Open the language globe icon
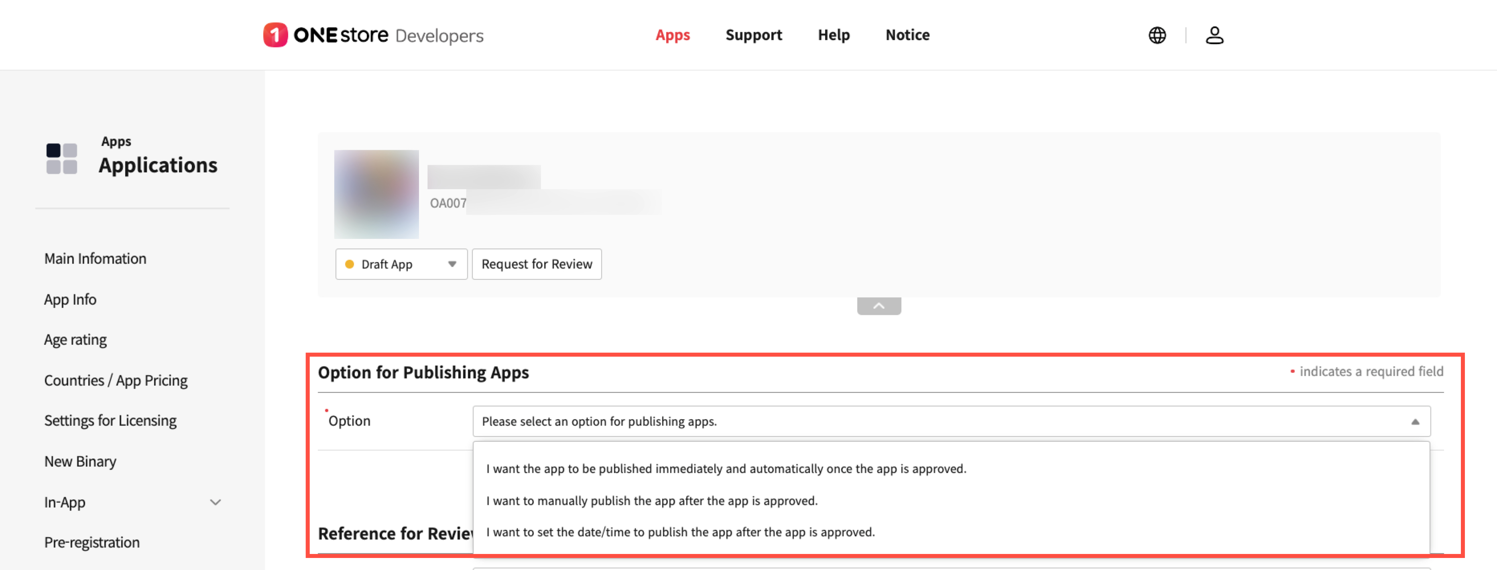The width and height of the screenshot is (1497, 570). pyautogui.click(x=1157, y=35)
